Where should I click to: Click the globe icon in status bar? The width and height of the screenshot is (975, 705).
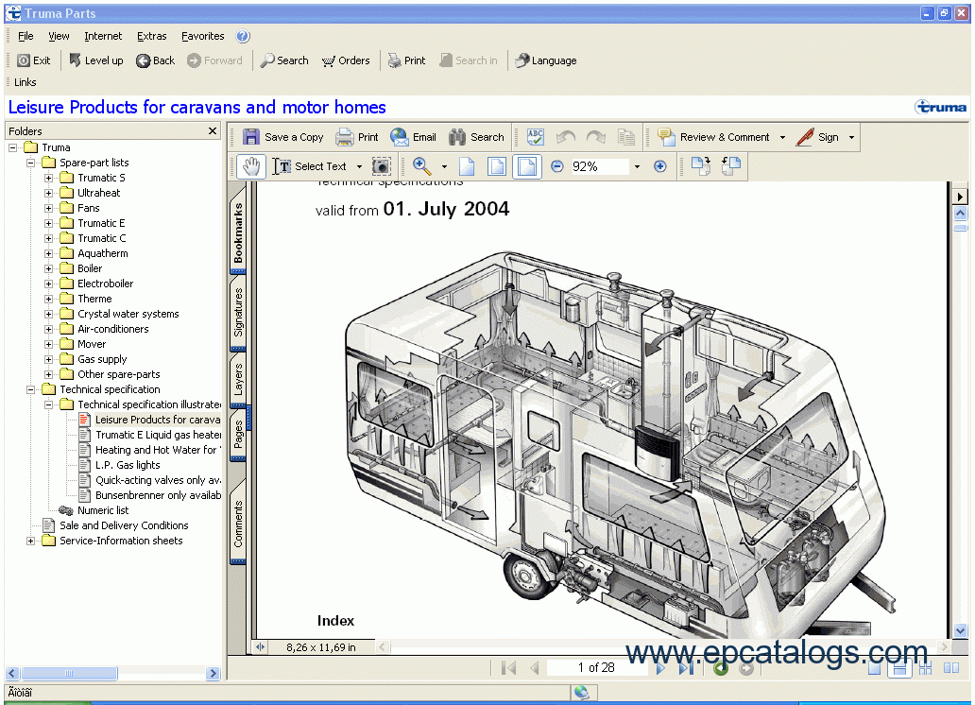tap(581, 692)
